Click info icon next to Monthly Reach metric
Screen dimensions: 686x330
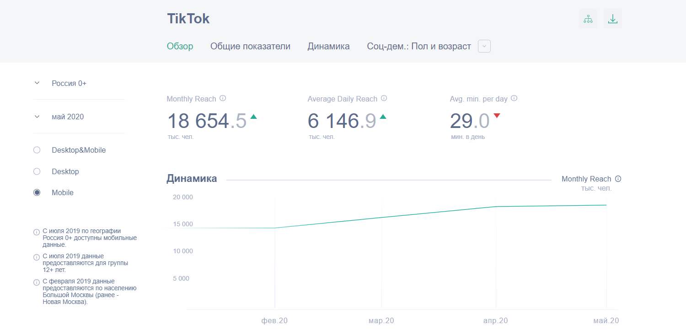click(223, 98)
